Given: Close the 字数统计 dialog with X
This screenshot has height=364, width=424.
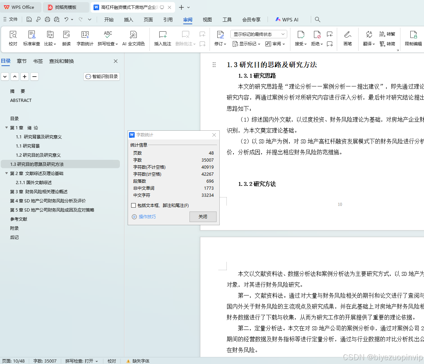Looking at the screenshot, I should (214, 135).
